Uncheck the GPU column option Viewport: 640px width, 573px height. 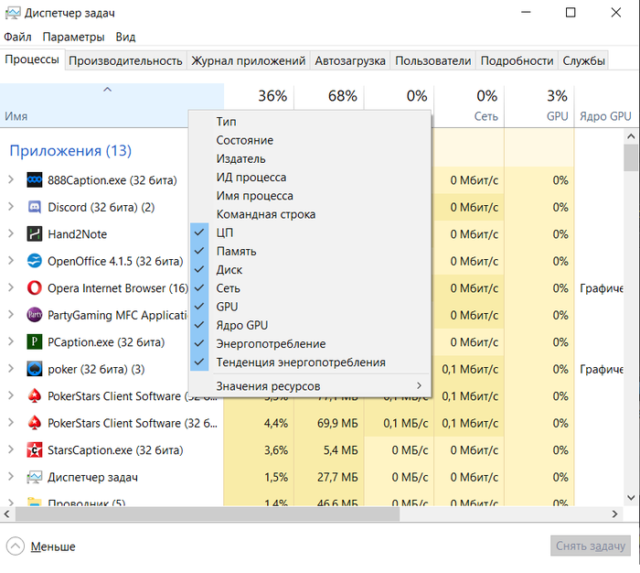tap(309, 307)
